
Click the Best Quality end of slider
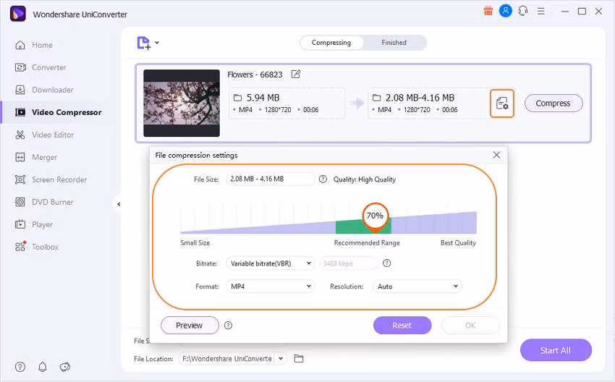458,243
